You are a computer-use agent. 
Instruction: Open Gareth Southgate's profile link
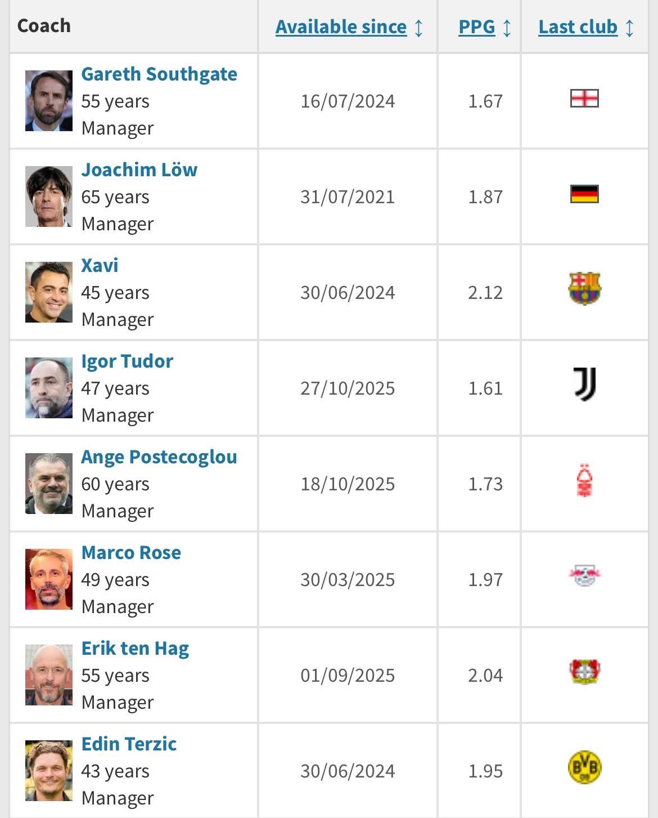(x=159, y=74)
